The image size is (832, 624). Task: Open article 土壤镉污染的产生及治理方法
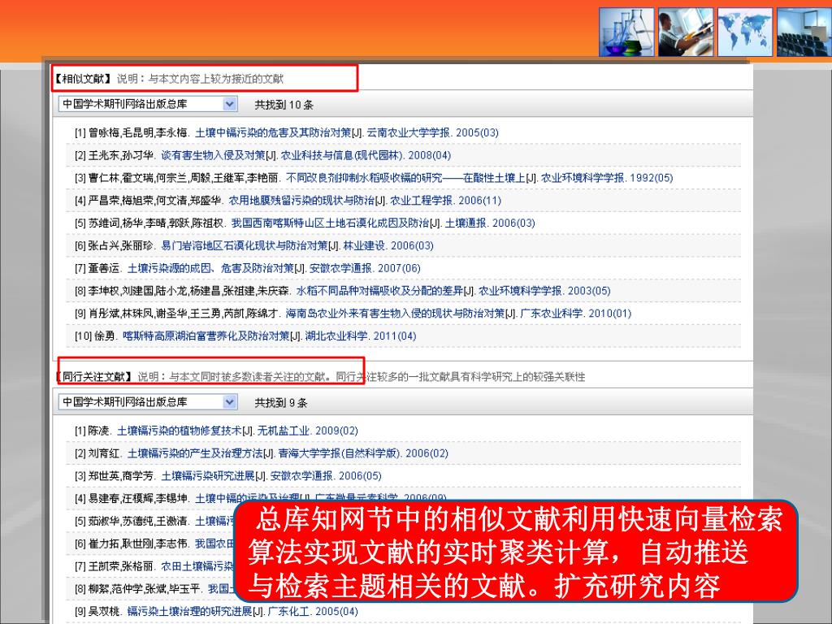tap(195, 453)
